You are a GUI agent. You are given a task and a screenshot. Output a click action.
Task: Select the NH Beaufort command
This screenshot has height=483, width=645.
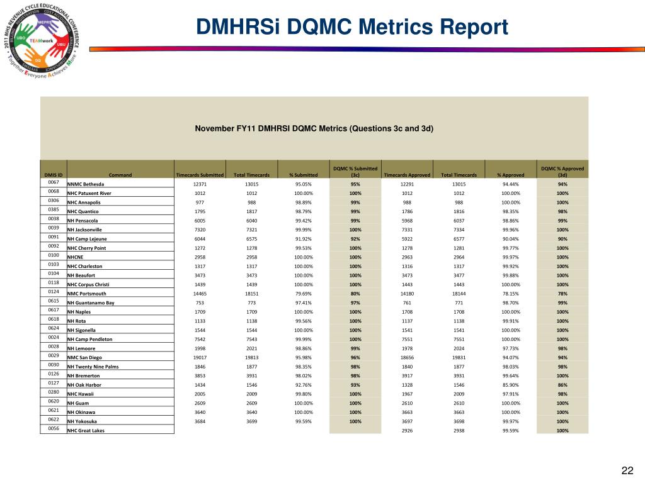point(81,275)
